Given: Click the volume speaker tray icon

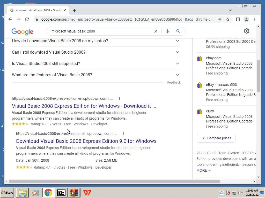Looking at the screenshot, I should pyautogui.click(x=240, y=192).
